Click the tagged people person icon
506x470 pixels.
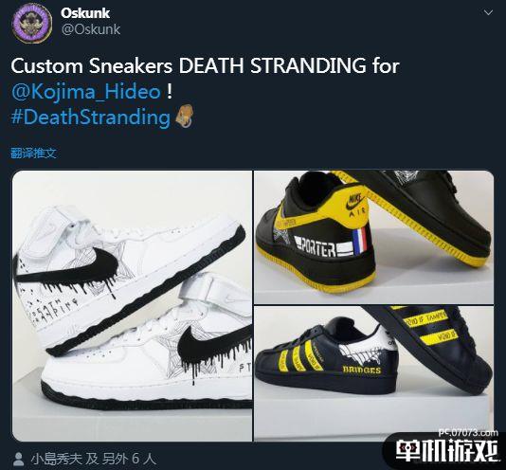pyautogui.click(x=19, y=460)
